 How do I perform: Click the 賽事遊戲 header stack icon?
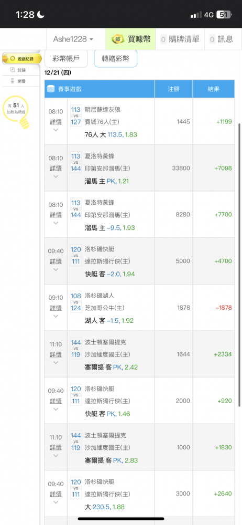[51, 89]
